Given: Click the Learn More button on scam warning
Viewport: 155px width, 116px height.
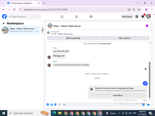Looking at the screenshot, I should [x=117, y=95].
